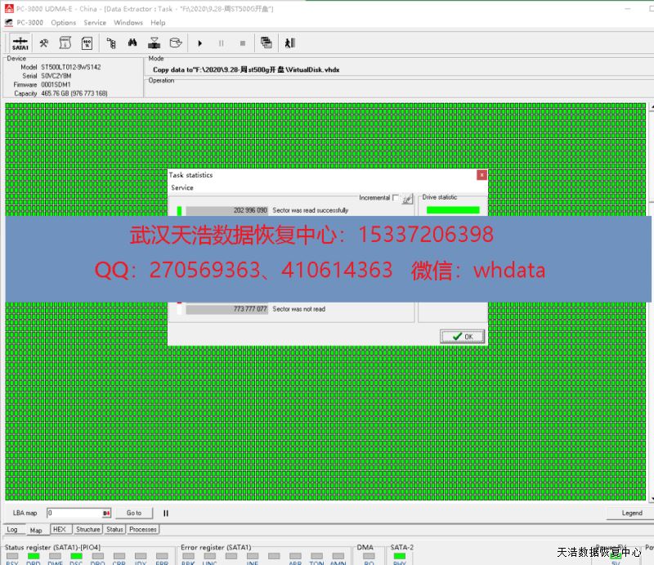Click the brush icon next to Incremental
The image size is (654, 565).
tap(407, 198)
